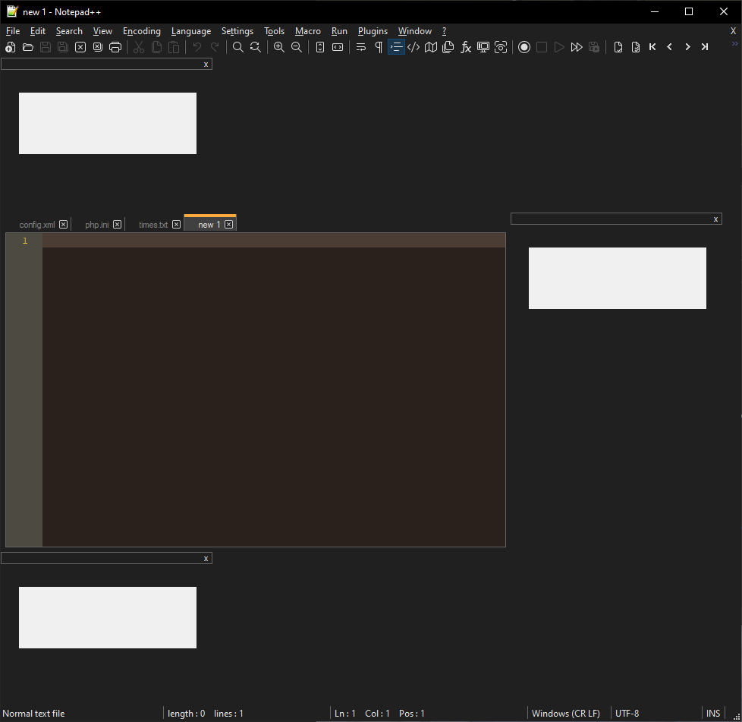Start macro recording with the circle icon

click(x=524, y=47)
